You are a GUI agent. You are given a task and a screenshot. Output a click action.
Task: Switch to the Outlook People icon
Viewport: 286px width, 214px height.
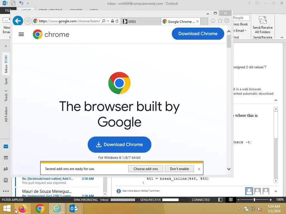point(6,169)
